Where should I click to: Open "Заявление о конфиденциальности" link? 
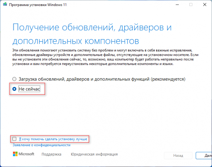(41, 145)
